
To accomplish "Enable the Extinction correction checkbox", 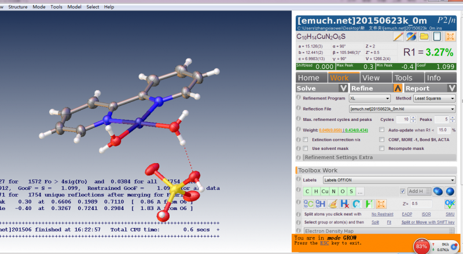I will point(306,139).
